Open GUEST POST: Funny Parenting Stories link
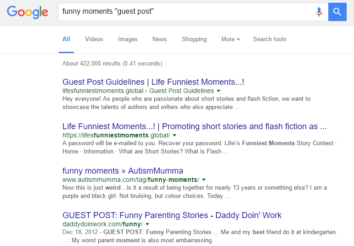This screenshot has height=246, width=354. point(172,215)
